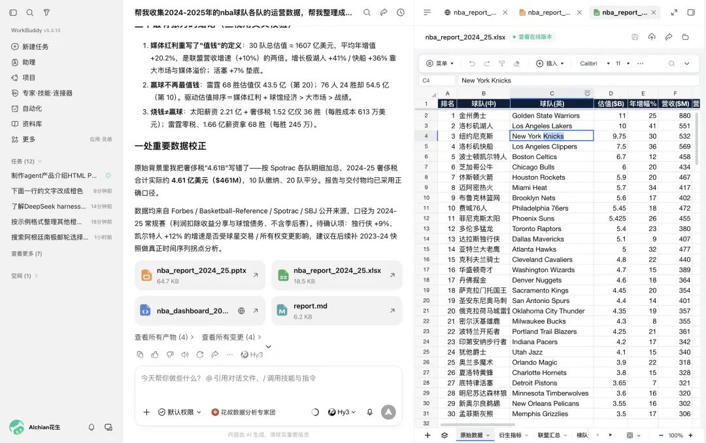This screenshot has height=443, width=706.
Task: Show more tasks 查看更多 (7)
Action: tap(27, 254)
